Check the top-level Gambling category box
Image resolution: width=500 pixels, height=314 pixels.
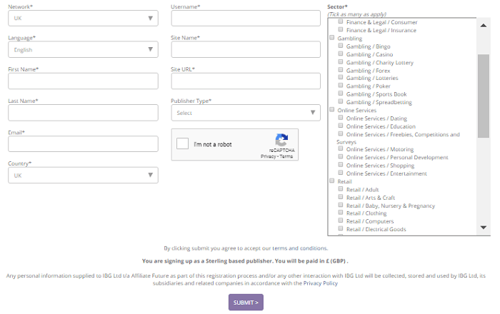[x=331, y=38]
